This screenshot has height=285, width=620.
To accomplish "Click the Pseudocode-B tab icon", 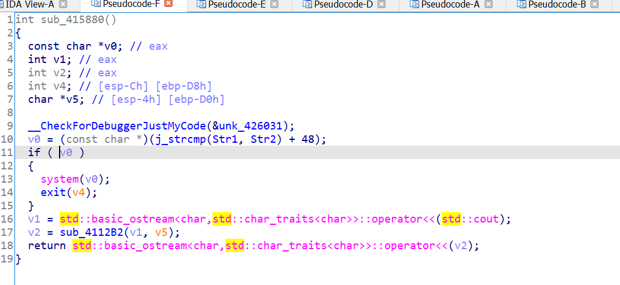I will 521,5.
